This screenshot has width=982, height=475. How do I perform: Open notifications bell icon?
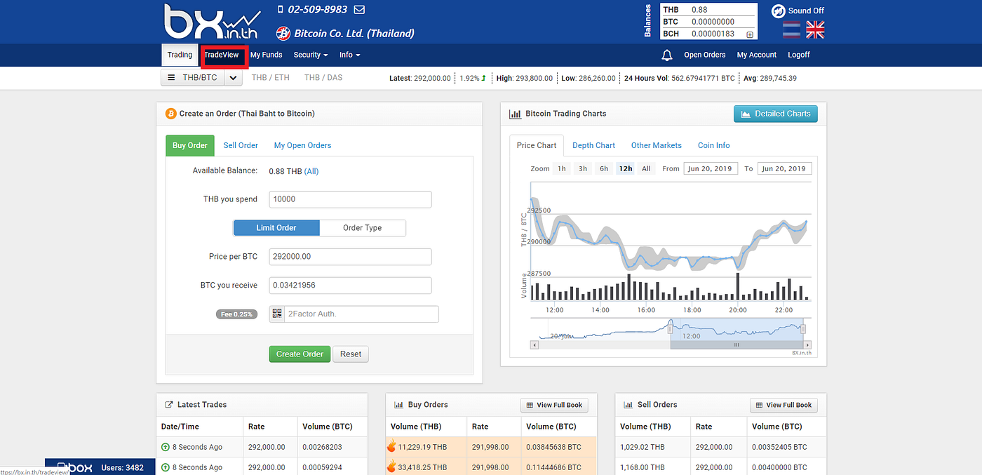pyautogui.click(x=667, y=55)
